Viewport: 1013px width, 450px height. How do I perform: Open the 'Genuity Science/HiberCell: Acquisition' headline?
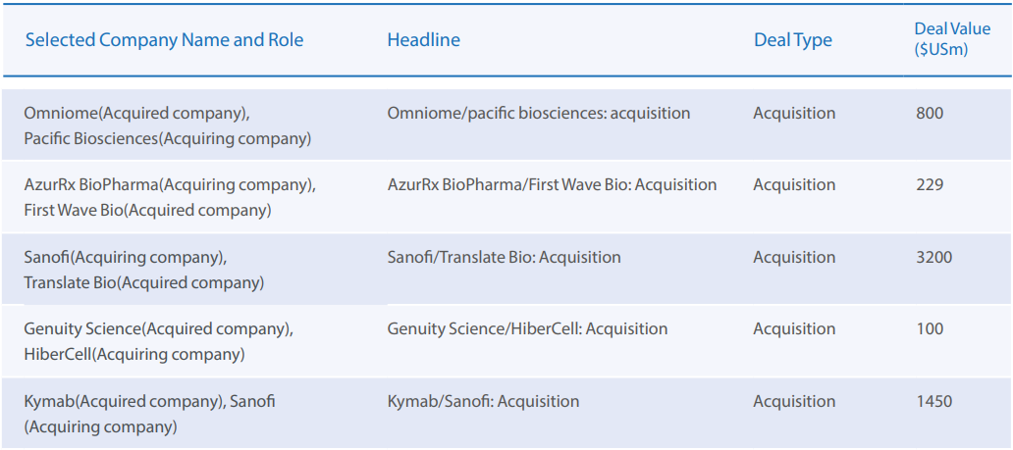point(527,329)
